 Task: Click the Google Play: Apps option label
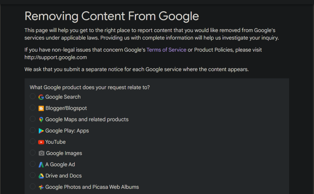coord(67,130)
